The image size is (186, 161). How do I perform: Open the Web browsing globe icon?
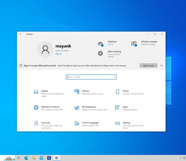click(100, 53)
